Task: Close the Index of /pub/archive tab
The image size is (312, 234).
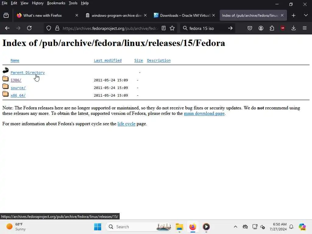Action: coord(282,15)
